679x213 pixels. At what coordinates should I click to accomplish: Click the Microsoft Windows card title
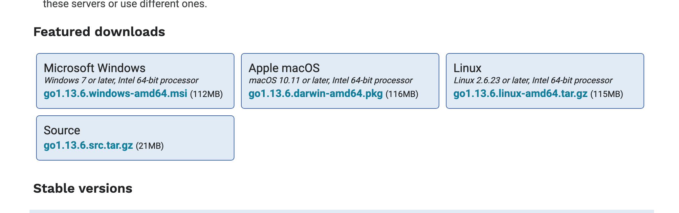tap(95, 68)
